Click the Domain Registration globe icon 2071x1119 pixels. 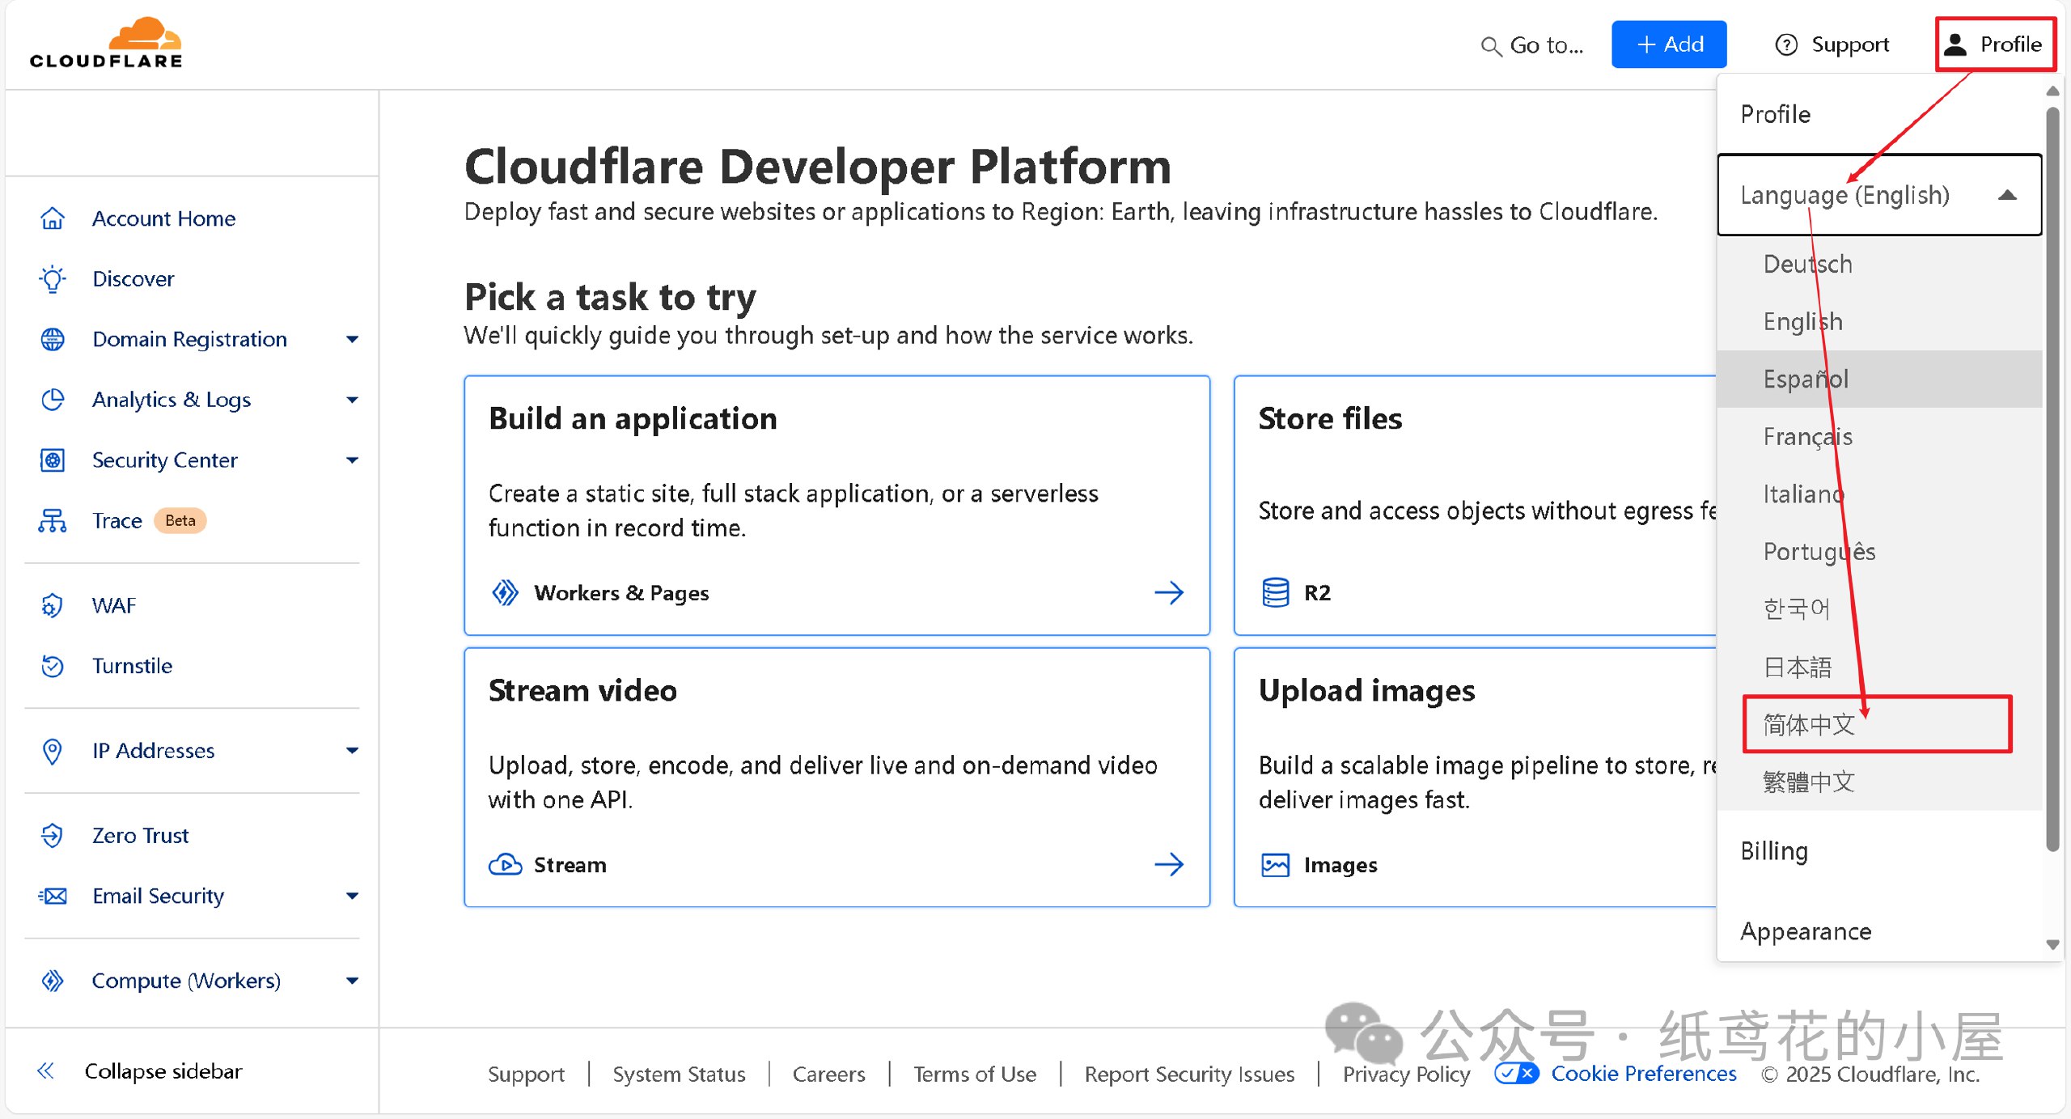click(x=53, y=339)
